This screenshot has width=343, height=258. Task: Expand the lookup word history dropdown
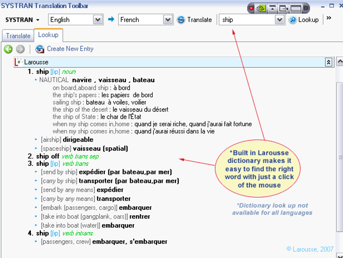(x=279, y=20)
